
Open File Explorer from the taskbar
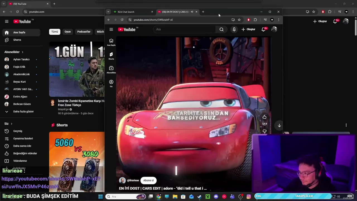tap(175, 197)
